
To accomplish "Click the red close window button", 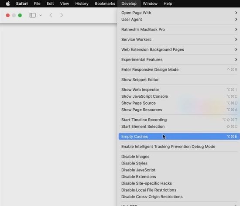I will [8, 15].
